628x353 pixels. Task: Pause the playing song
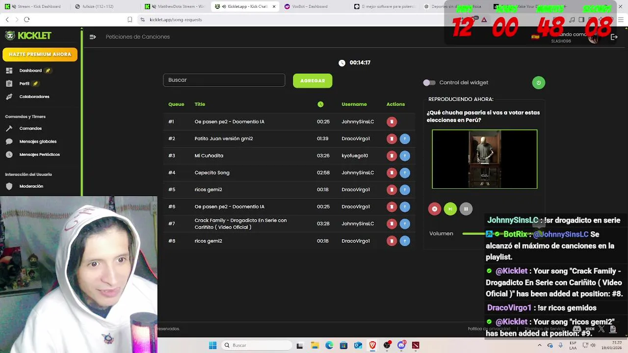466,209
